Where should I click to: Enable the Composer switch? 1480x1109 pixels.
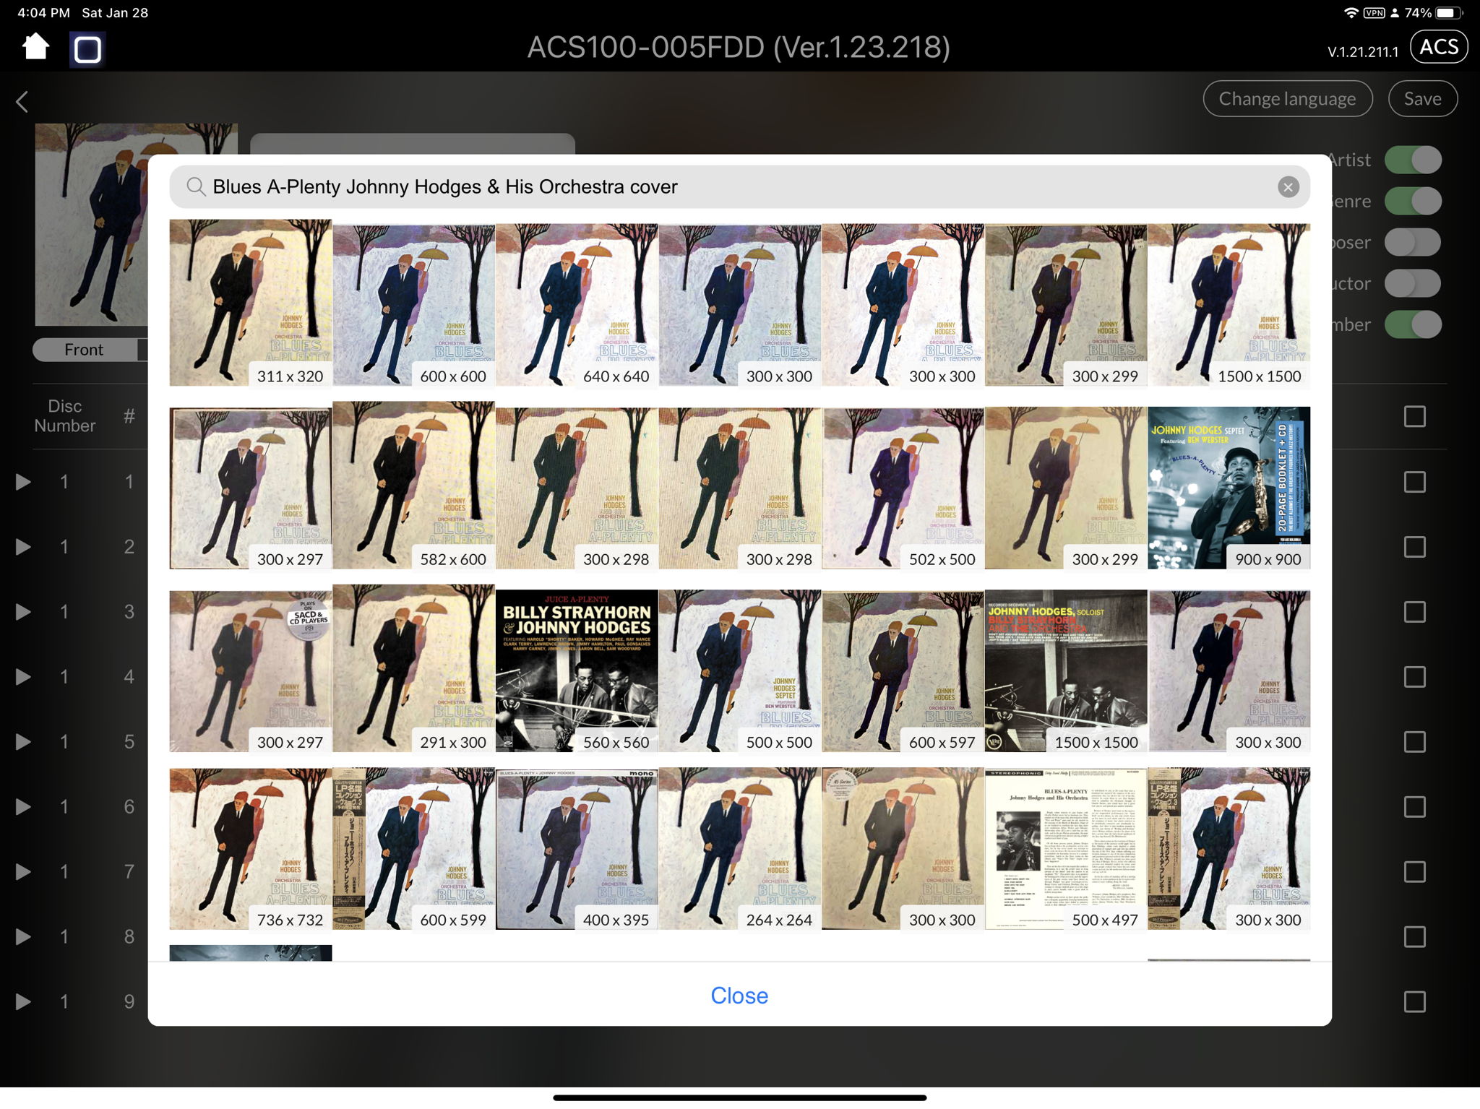[x=1413, y=242]
